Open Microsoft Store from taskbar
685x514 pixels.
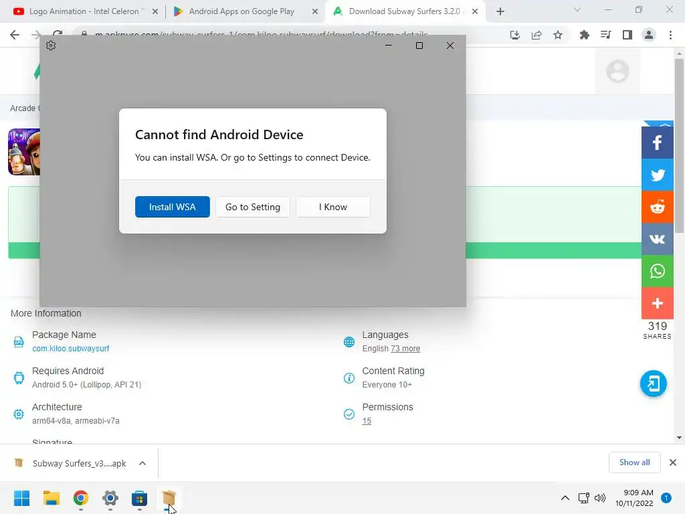[x=139, y=498]
